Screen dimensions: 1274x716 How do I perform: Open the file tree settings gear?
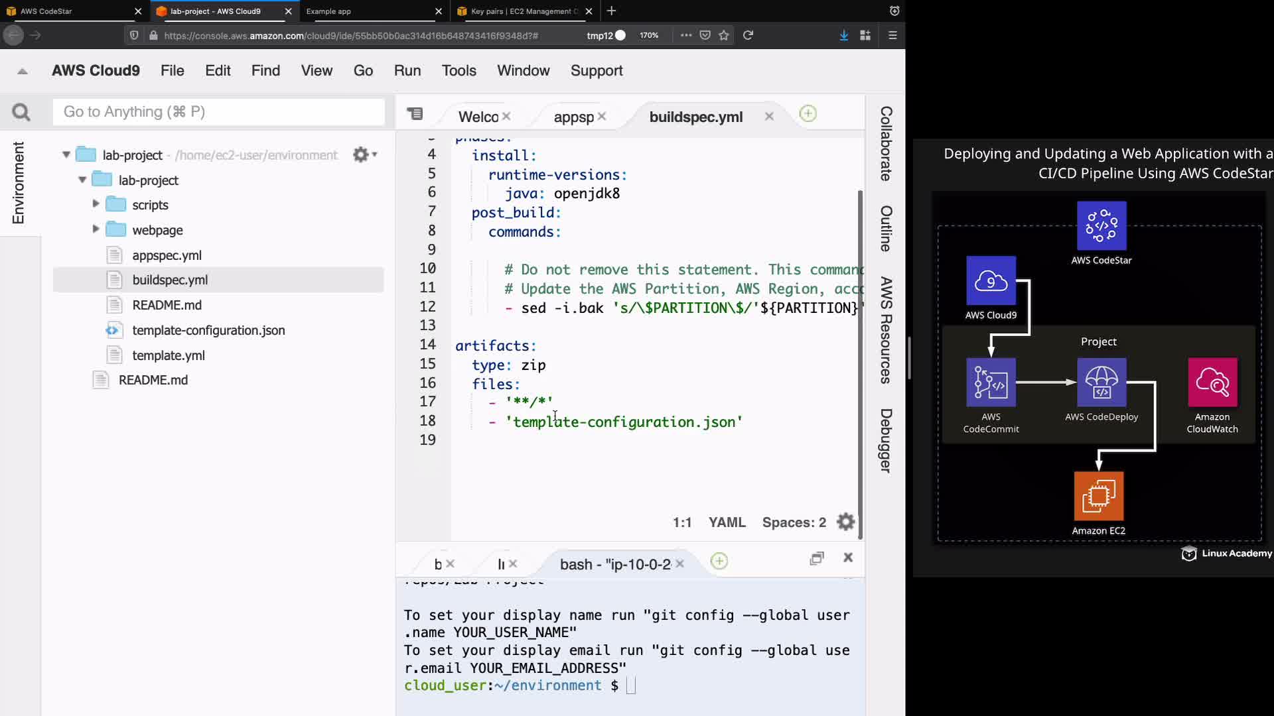tap(362, 155)
